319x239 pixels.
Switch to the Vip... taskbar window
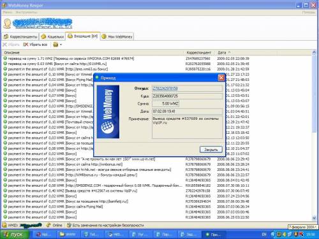43,235
